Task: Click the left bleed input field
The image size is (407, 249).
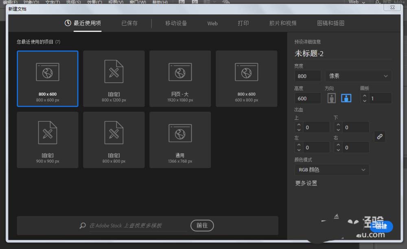Action: point(316,148)
